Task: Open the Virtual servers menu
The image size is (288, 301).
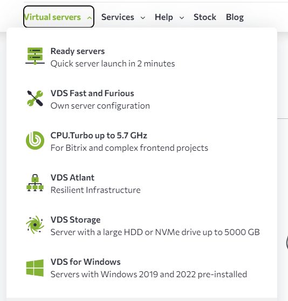Action: pyautogui.click(x=59, y=17)
